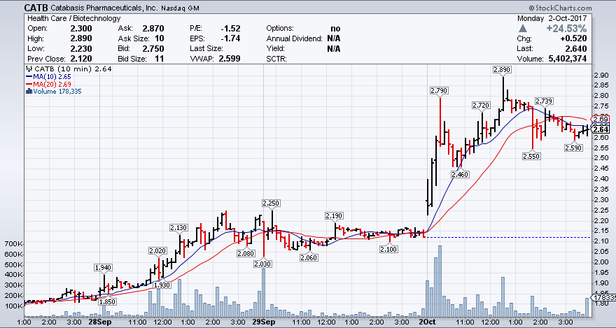Click the 2.030 low callout below the red bar
The height and width of the screenshot is (328, 616).
pos(263,264)
